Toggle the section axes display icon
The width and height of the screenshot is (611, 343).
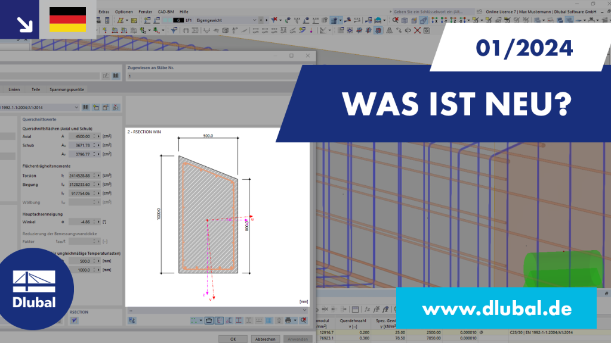219,320
